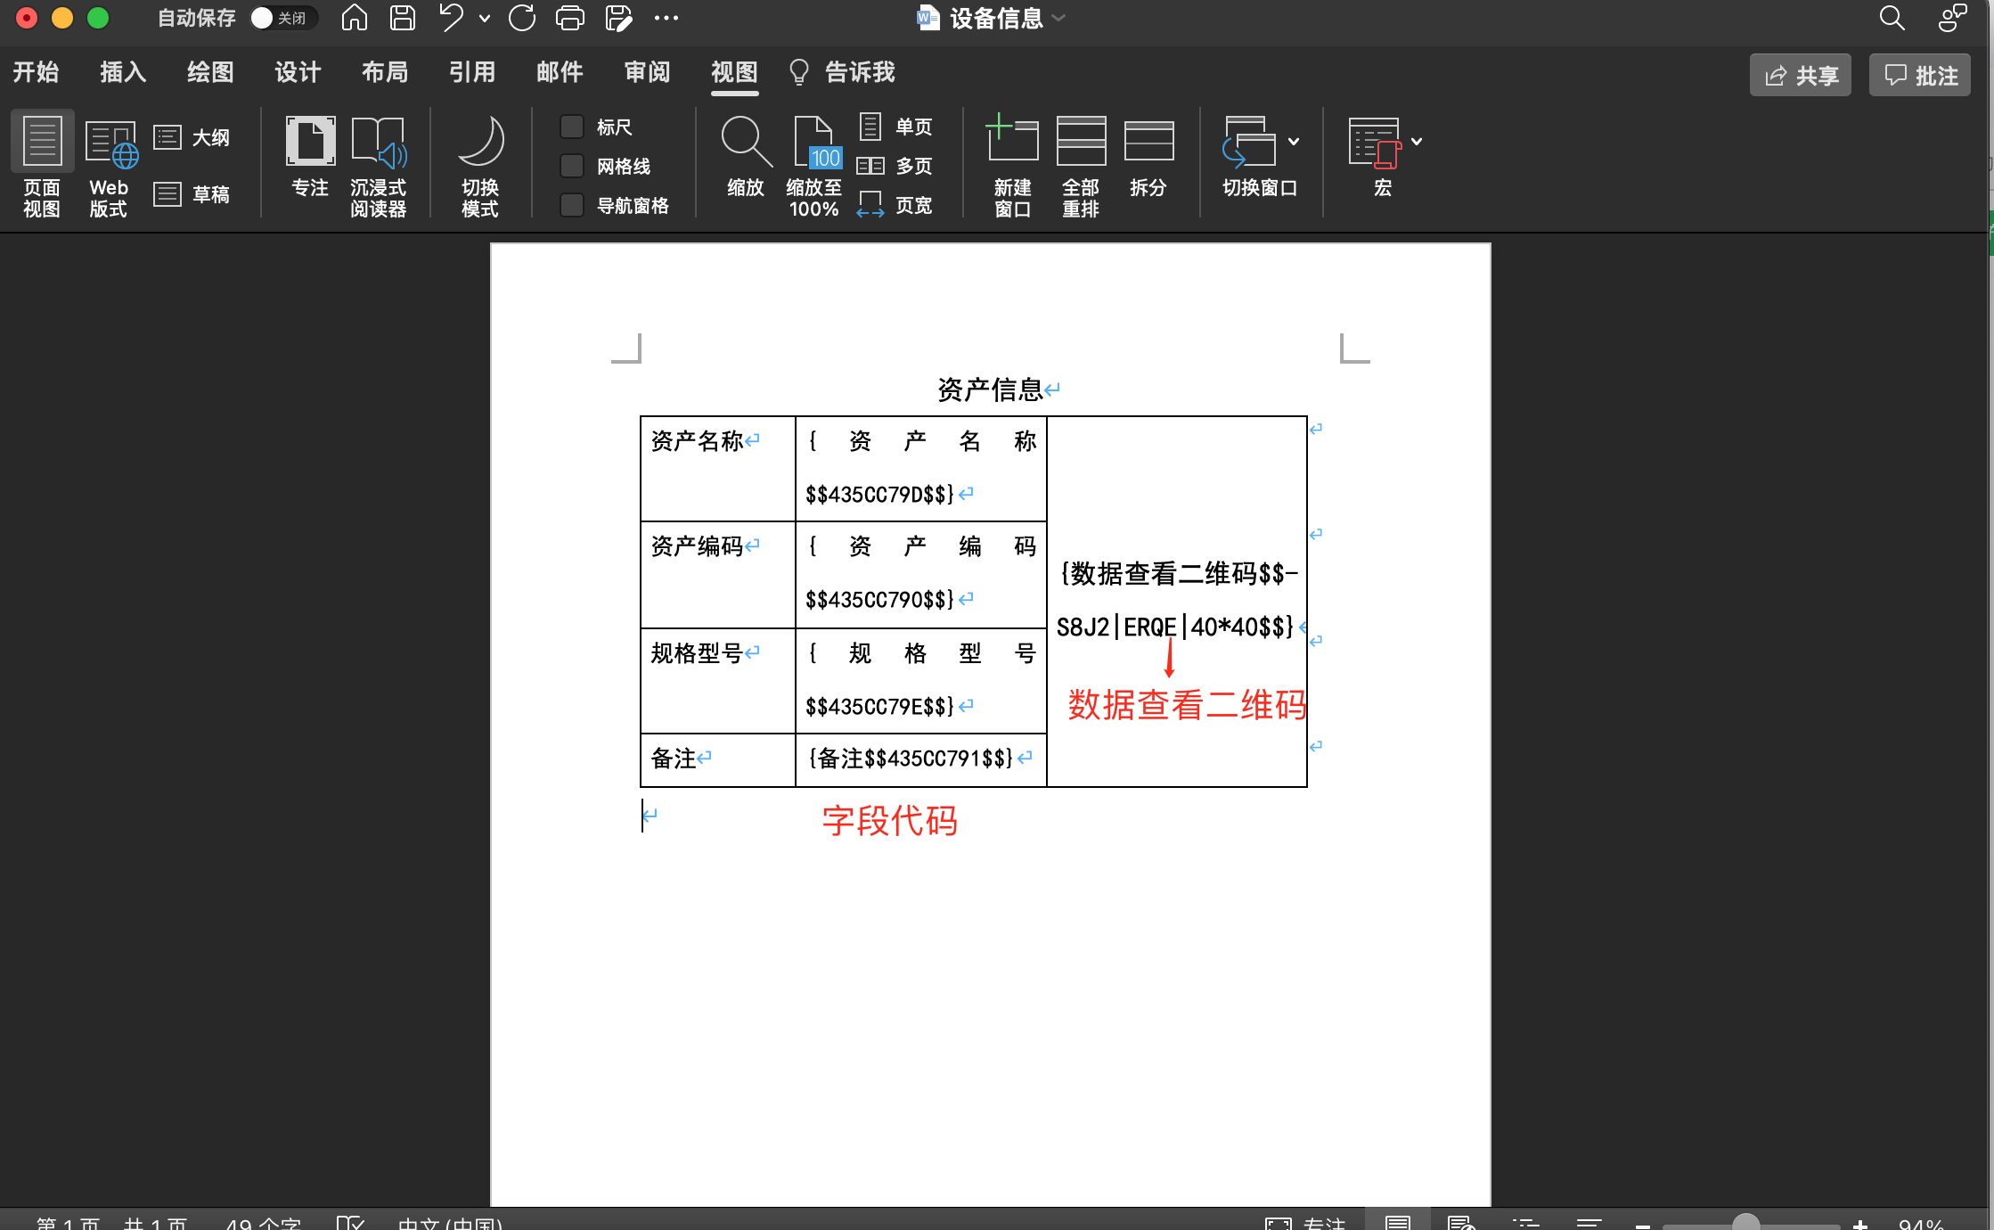The width and height of the screenshot is (1994, 1230).
Task: Open the Mailings tab (邮件)
Action: click(560, 72)
